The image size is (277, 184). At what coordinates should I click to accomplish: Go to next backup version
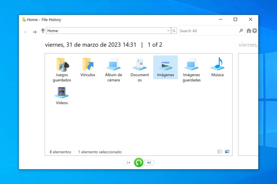tap(149, 162)
